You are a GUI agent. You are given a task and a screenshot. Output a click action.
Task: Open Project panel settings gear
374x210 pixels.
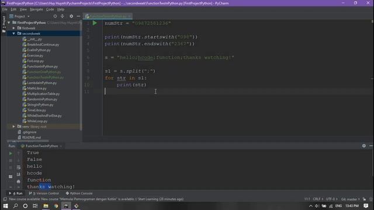[x=71, y=16]
